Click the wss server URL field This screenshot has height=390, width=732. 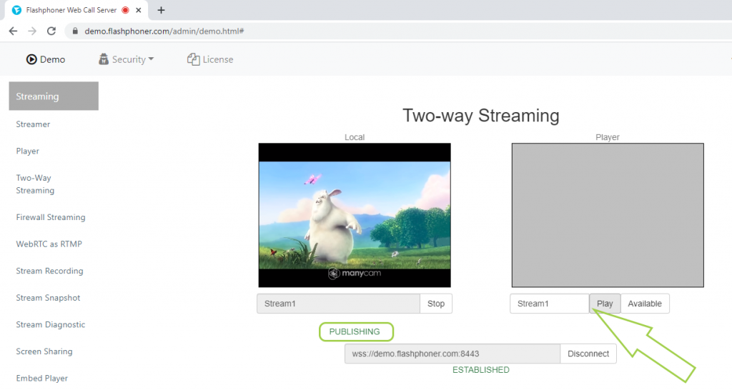click(452, 354)
